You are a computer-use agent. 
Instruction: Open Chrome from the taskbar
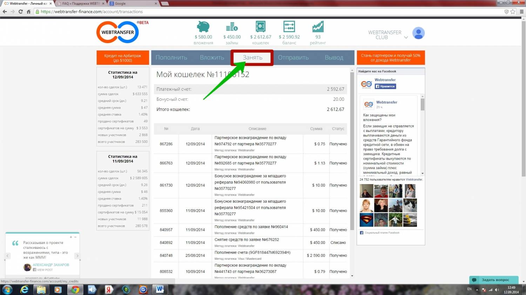coord(75,290)
